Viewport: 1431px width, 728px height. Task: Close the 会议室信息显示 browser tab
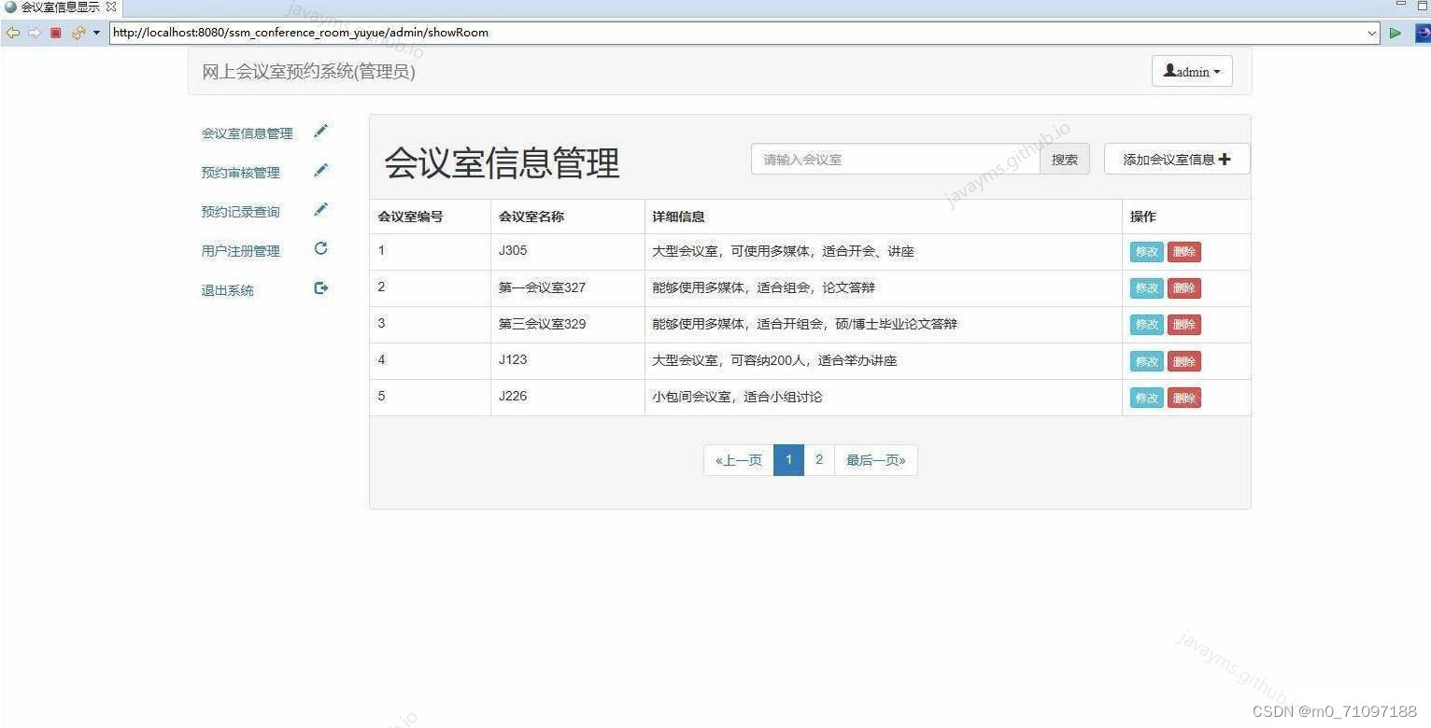[111, 7]
